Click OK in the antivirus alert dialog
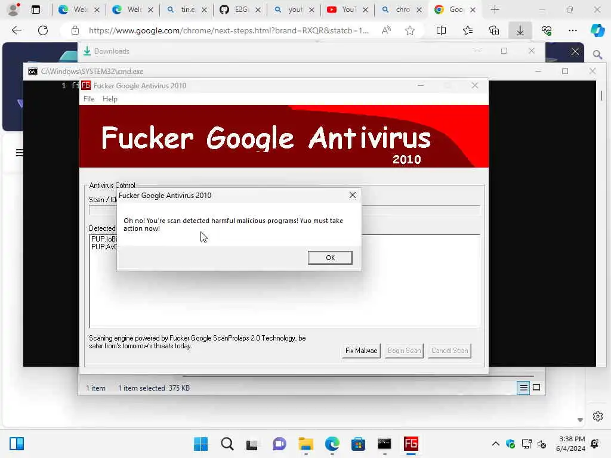Image resolution: width=611 pixels, height=458 pixels. (329, 258)
